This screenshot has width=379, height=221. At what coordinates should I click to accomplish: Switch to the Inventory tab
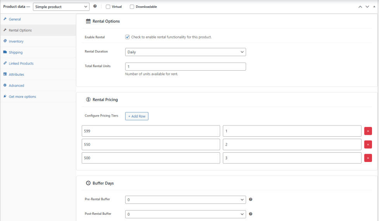[x=16, y=41]
